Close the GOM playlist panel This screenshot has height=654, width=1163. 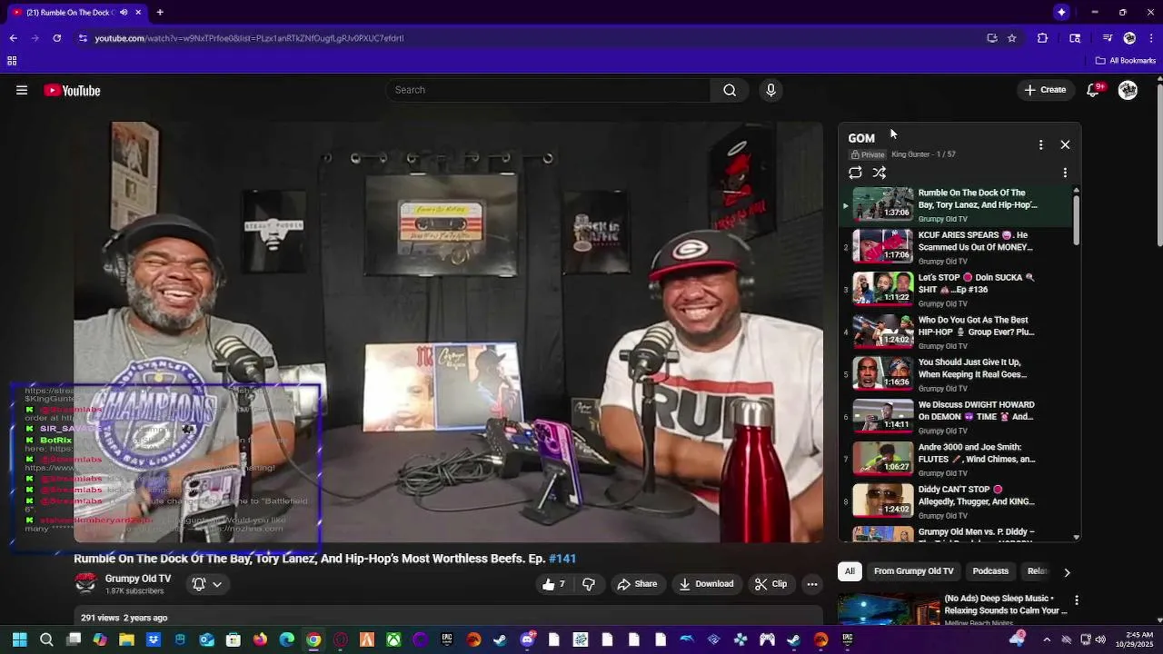1065,144
